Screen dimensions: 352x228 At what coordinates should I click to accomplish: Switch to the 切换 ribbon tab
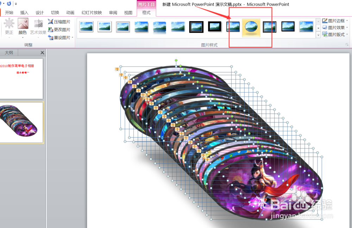[x=55, y=13]
